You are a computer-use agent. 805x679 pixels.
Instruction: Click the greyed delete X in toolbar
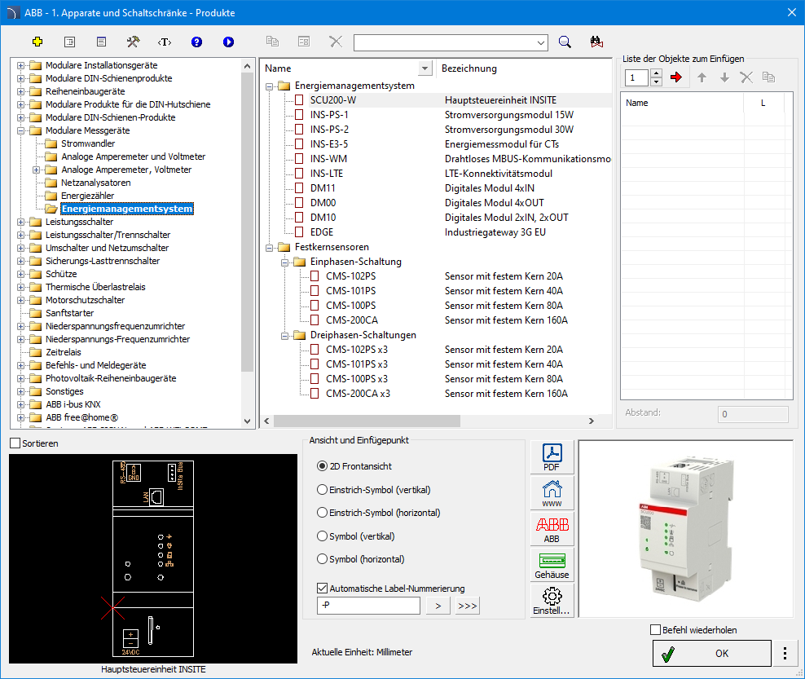pyautogui.click(x=336, y=42)
